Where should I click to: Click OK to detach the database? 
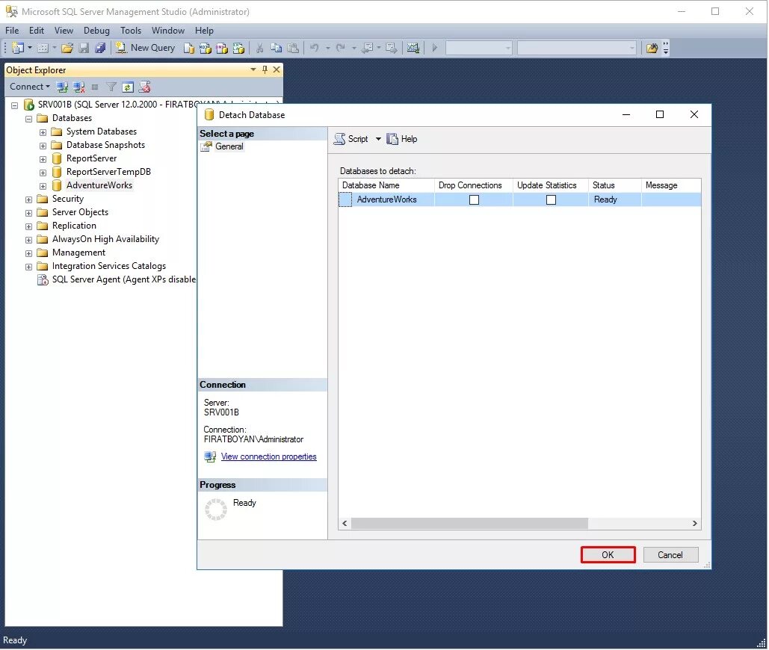click(x=608, y=555)
